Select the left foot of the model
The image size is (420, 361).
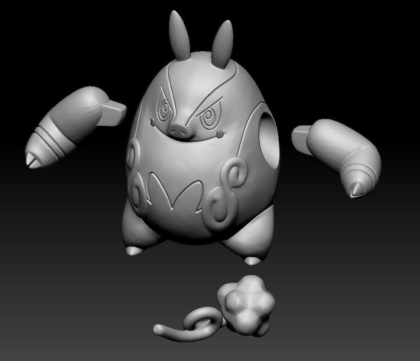(x=135, y=250)
